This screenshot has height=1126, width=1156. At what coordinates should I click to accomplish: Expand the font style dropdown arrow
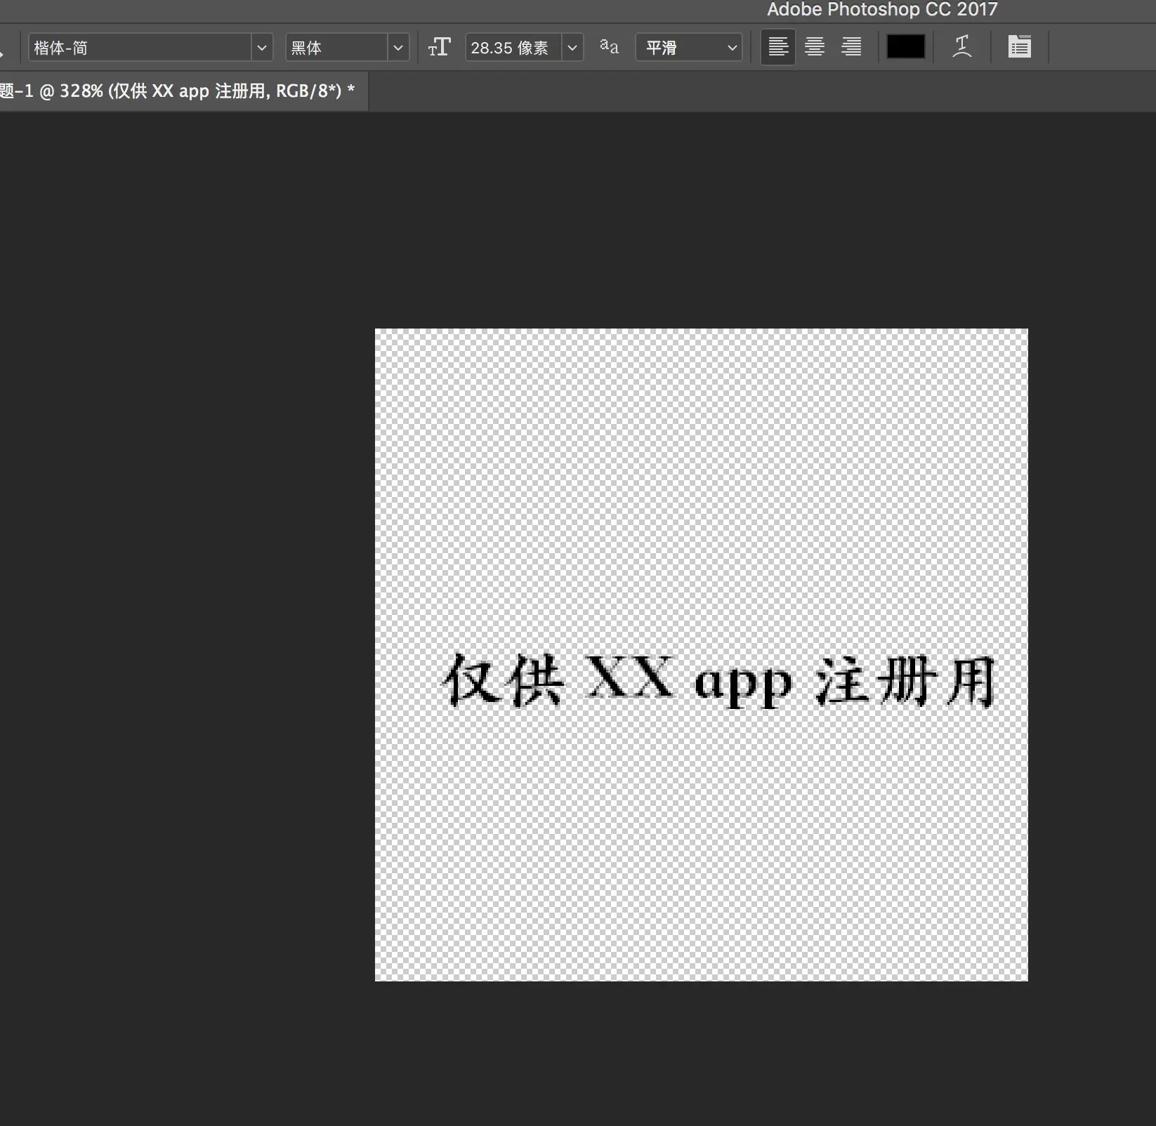click(x=398, y=48)
